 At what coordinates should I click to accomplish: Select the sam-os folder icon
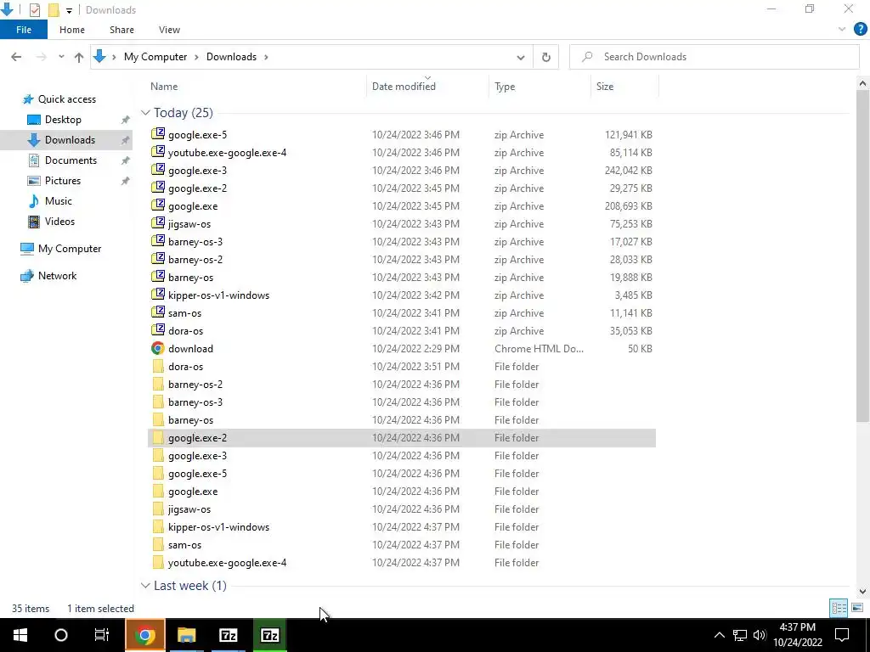[158, 544]
